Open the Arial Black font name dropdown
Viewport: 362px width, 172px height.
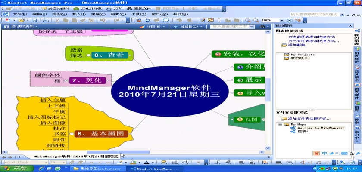[46, 163]
